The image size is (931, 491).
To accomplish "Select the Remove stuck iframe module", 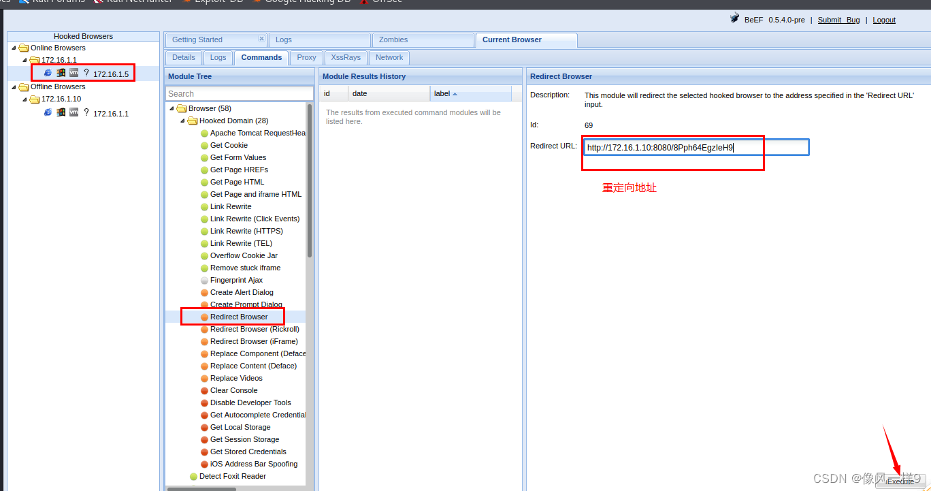I will (x=245, y=268).
